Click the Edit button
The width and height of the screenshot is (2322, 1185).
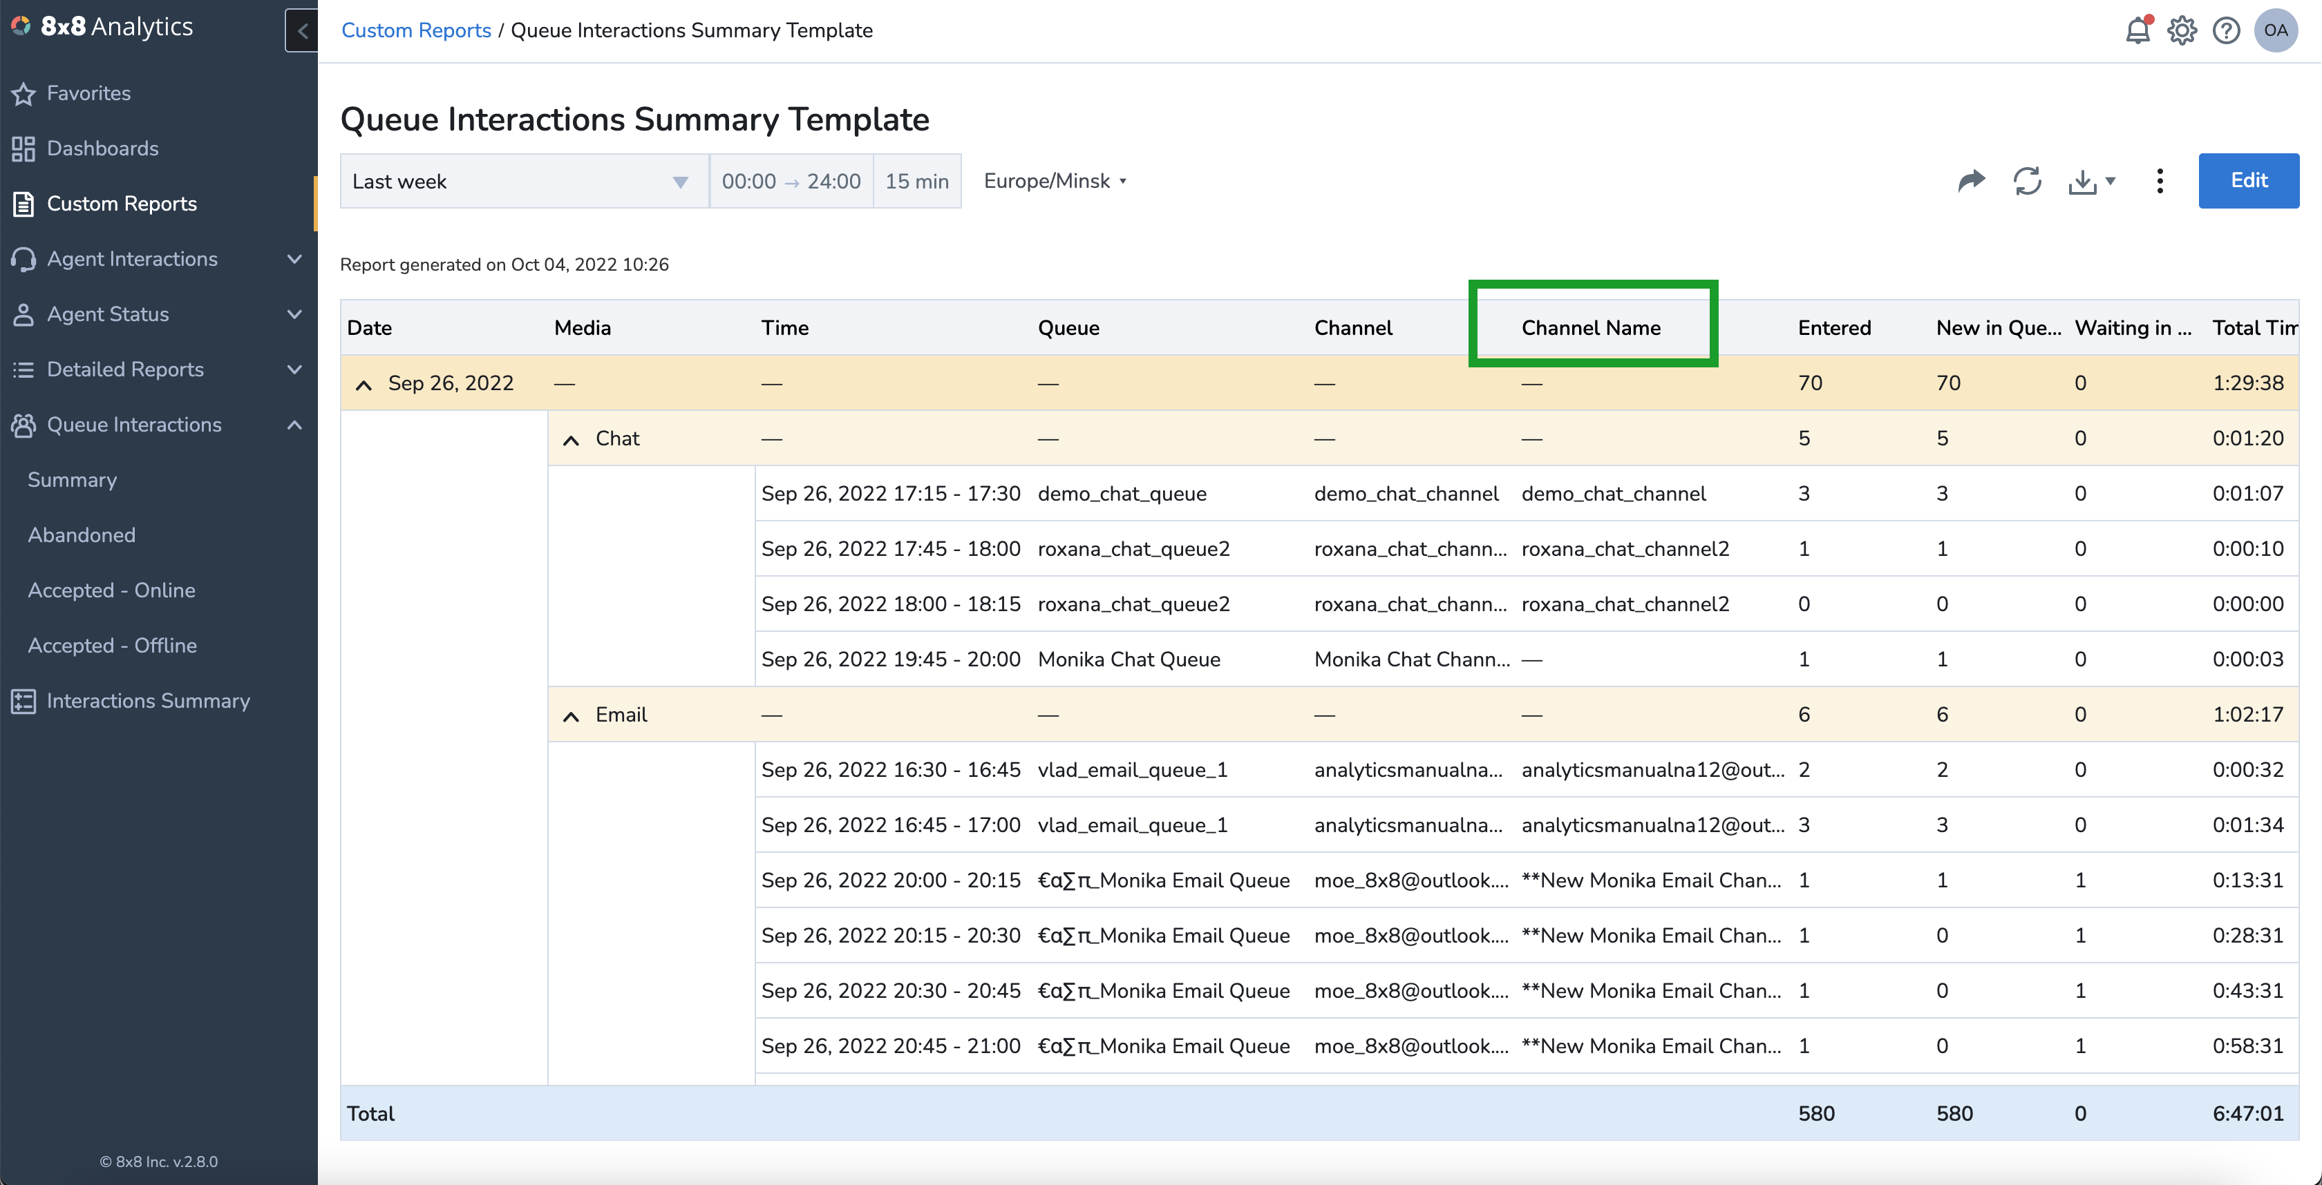[2248, 181]
